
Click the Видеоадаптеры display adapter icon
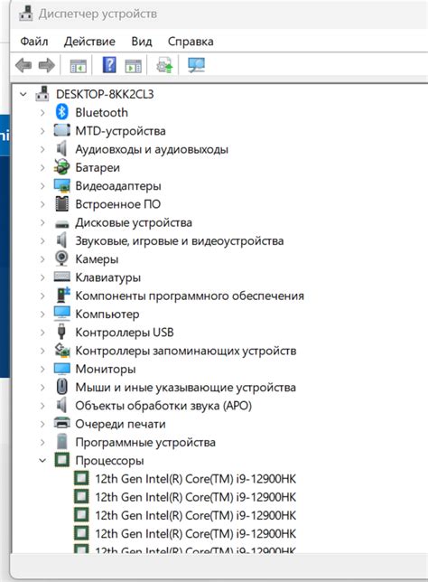click(62, 185)
